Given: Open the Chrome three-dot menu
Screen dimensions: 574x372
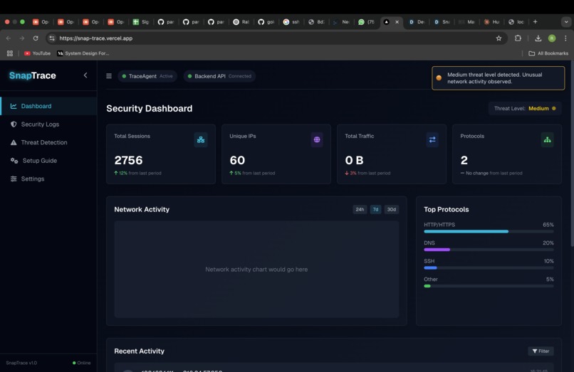Looking at the screenshot, I should [565, 38].
